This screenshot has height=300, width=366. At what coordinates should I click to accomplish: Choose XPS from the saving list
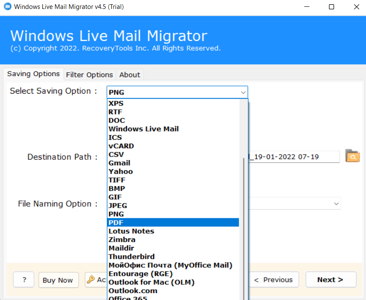point(173,103)
